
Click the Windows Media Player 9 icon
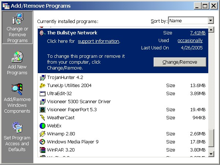point(43,142)
